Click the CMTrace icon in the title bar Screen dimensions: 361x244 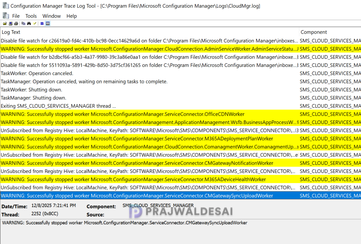pos(6,6)
